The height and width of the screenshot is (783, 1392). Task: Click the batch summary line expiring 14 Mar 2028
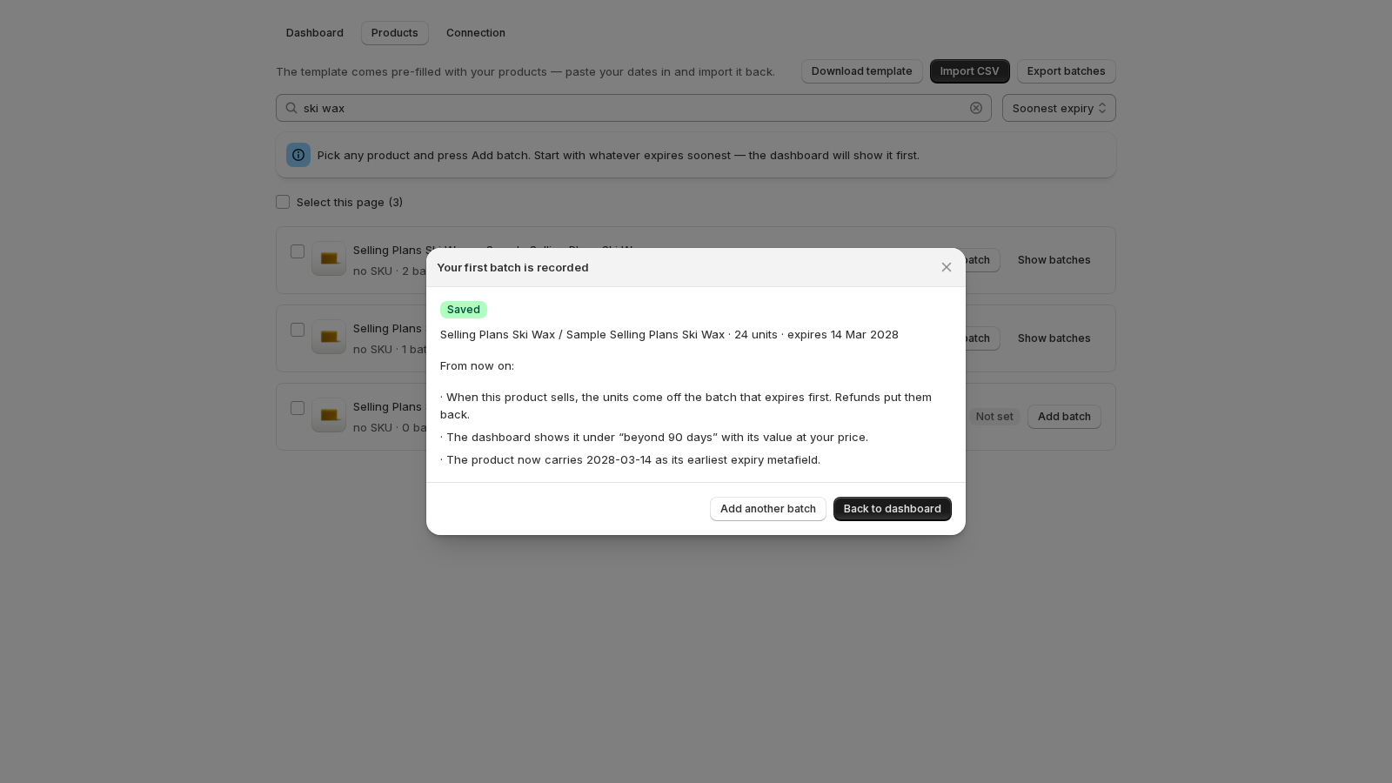click(669, 334)
